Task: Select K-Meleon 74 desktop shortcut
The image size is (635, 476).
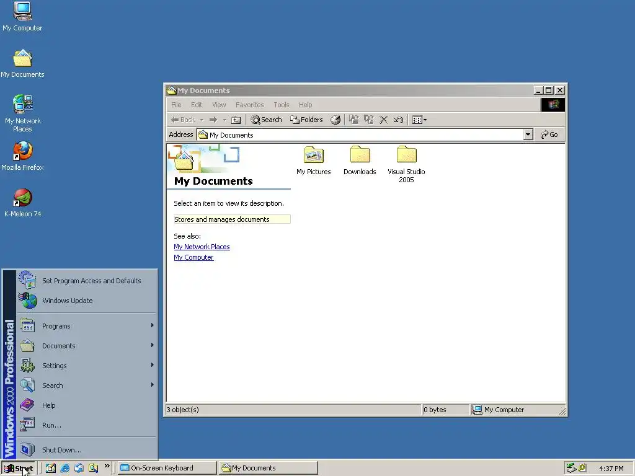Action: (x=22, y=203)
